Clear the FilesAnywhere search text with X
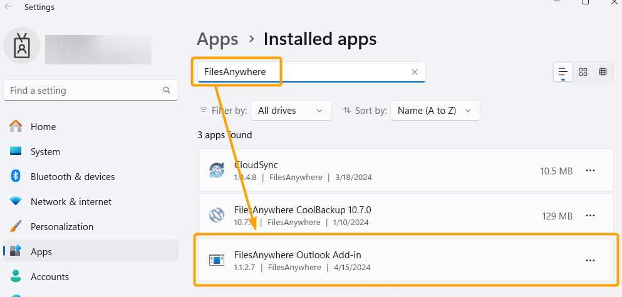The width and height of the screenshot is (622, 297). [x=415, y=72]
